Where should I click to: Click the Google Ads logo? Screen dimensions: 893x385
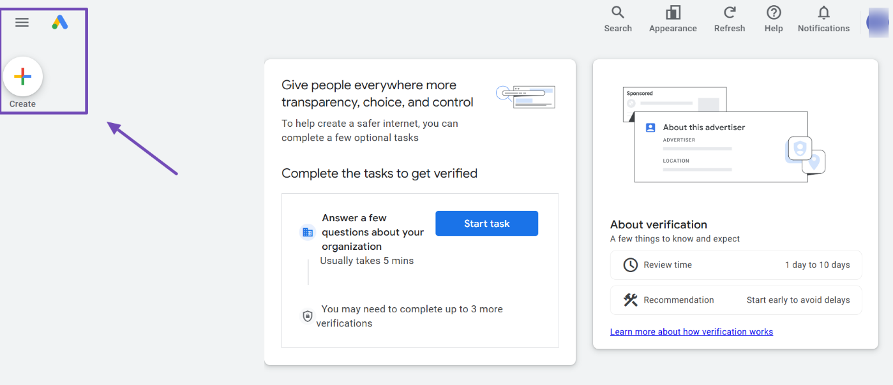(x=60, y=22)
